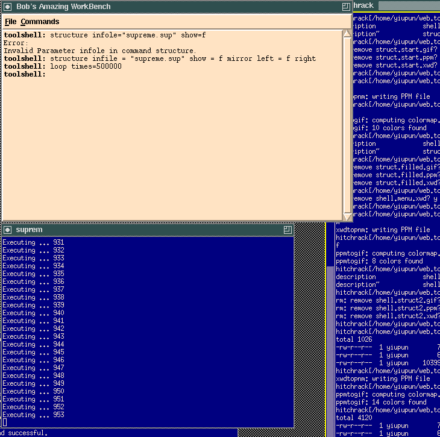Click the toolshell scrollbar up arrow
This screenshot has width=440, height=437.
[347, 34]
